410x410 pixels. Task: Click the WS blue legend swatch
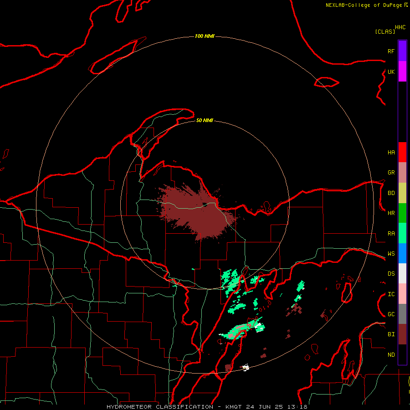[402, 253]
